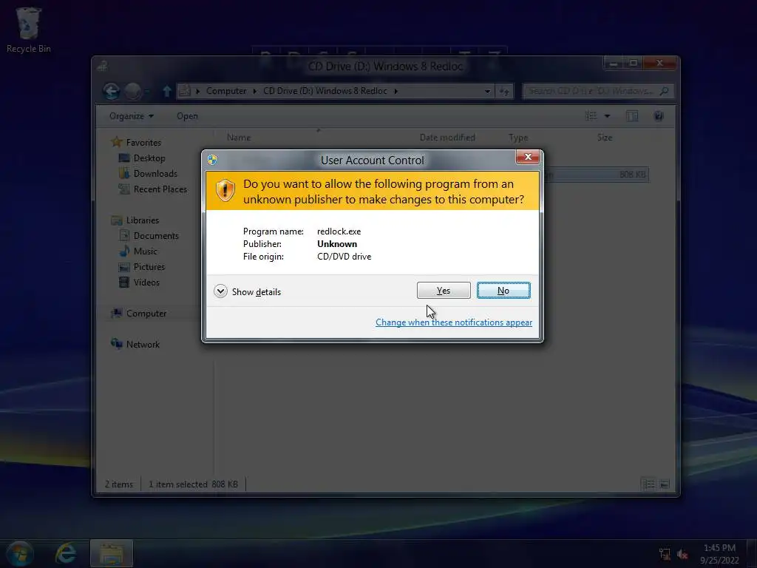The height and width of the screenshot is (568, 757).
Task: Click the Favorites star icon
Action: 116,142
